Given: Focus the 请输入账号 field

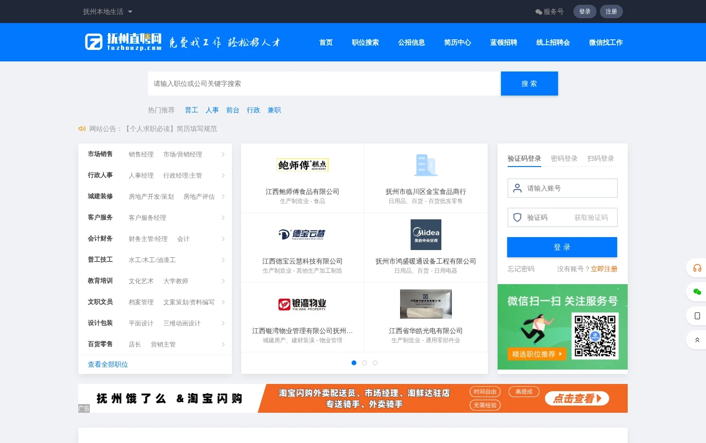Looking at the screenshot, I should pos(562,188).
